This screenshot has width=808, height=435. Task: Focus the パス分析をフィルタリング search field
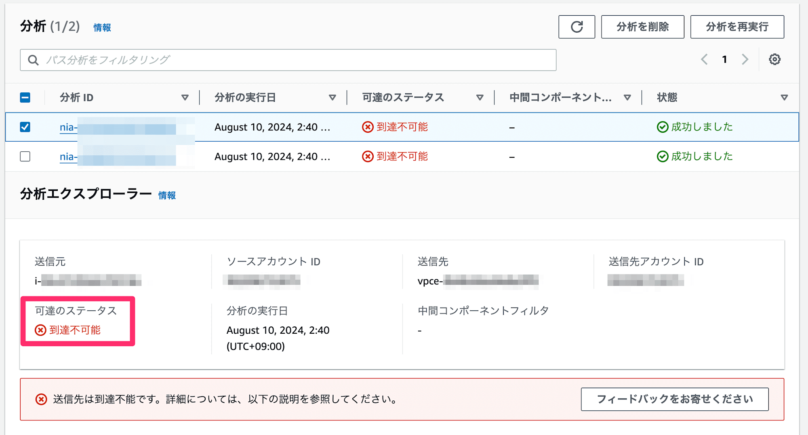288,60
